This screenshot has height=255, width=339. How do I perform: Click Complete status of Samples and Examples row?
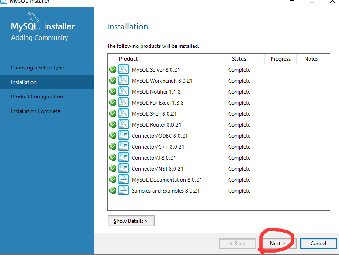(x=239, y=191)
